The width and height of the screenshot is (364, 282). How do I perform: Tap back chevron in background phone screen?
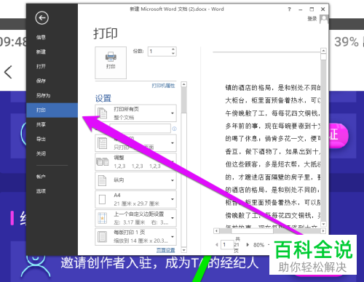[8, 72]
